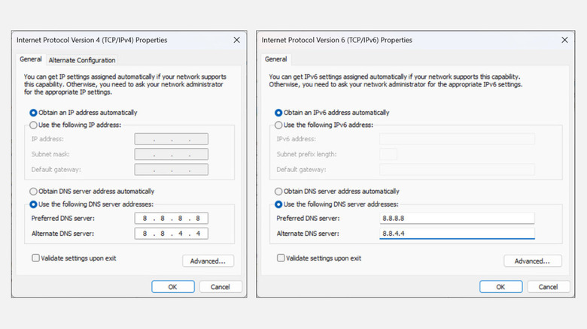Open Advanced settings in IPv4 dialog
Image resolution: width=587 pixels, height=329 pixels.
click(x=208, y=261)
